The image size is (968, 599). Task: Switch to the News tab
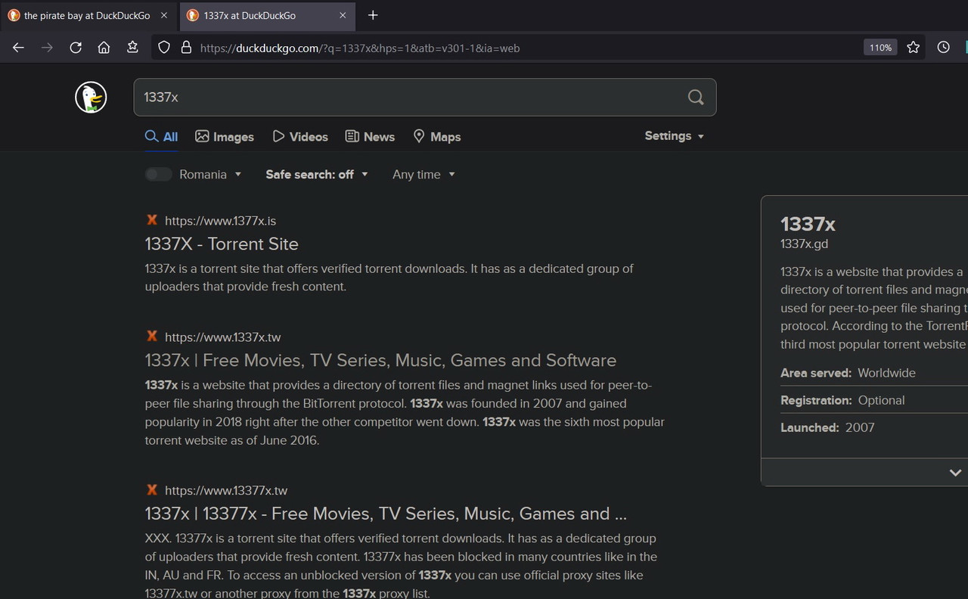click(370, 137)
